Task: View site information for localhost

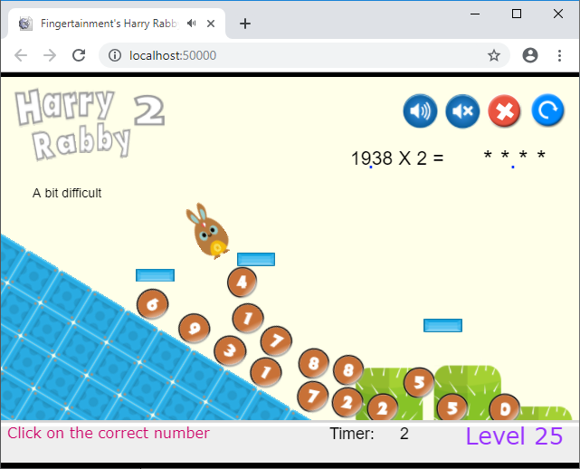Action: tap(115, 55)
